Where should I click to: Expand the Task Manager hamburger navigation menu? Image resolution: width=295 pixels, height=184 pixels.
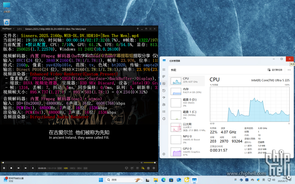click(164, 69)
